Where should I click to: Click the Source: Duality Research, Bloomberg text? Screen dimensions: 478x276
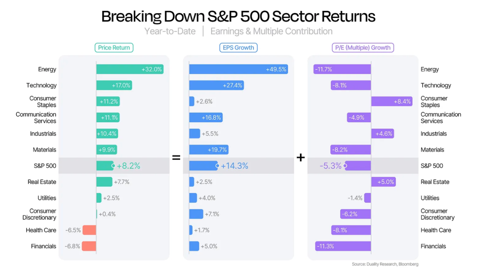(385, 264)
